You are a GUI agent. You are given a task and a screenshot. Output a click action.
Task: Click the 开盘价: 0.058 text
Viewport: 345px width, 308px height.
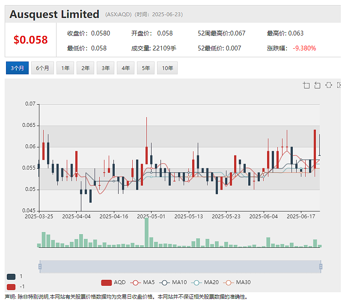click(x=152, y=33)
